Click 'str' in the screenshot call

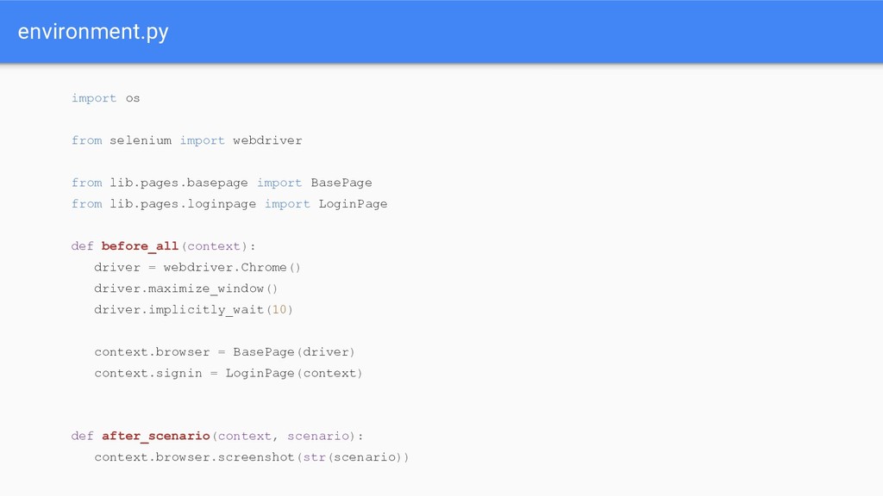point(314,457)
